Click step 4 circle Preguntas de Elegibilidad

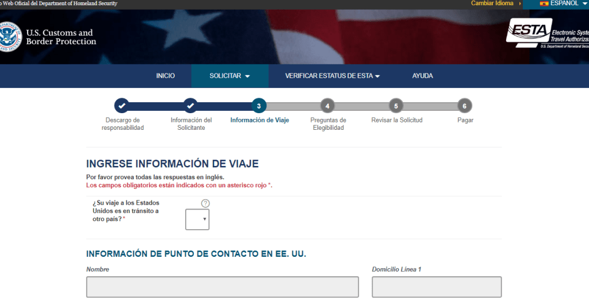(328, 106)
